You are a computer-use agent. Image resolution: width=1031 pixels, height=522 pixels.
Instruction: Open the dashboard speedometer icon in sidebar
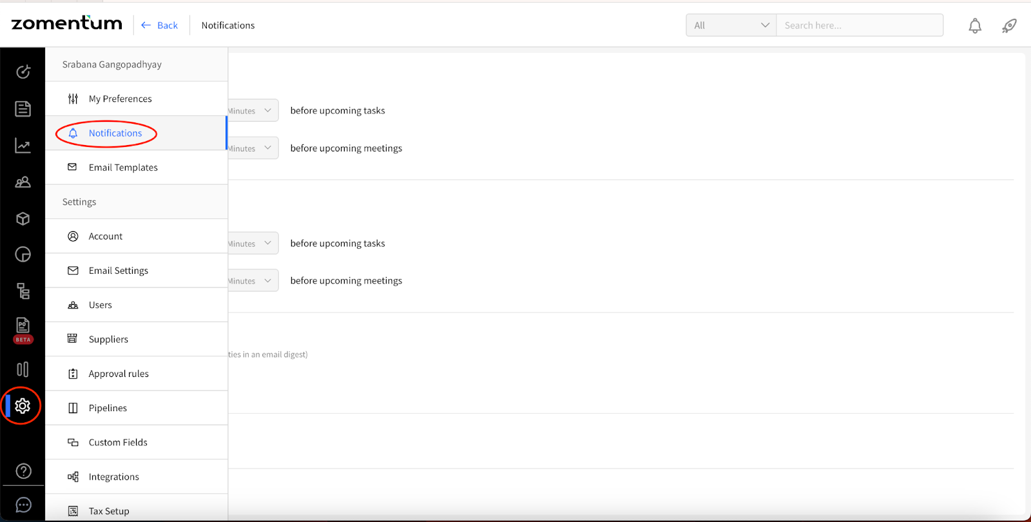coord(23,72)
